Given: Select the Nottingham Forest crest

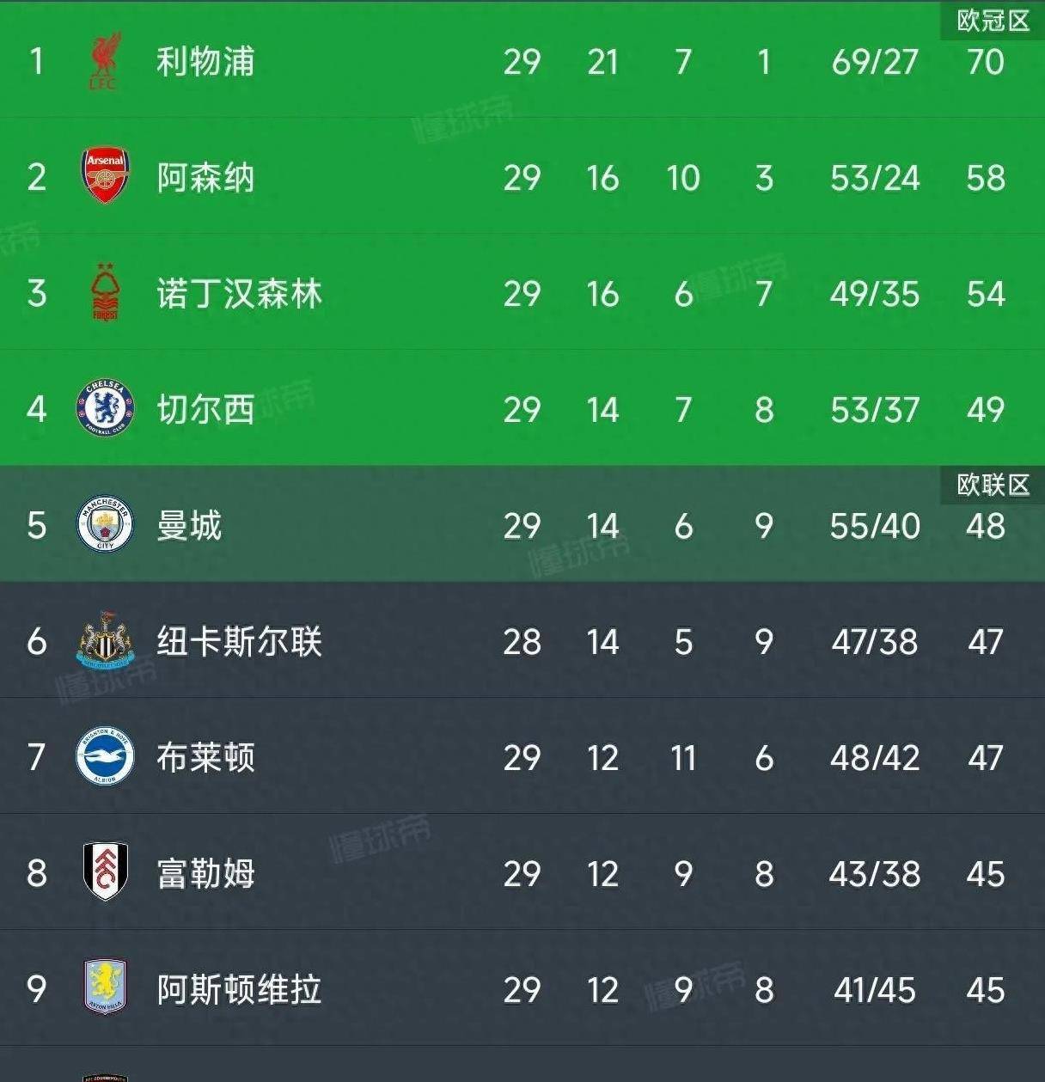Looking at the screenshot, I should [x=105, y=293].
